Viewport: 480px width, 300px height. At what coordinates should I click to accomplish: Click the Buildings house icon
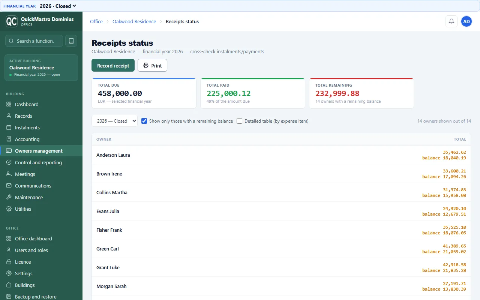9,285
